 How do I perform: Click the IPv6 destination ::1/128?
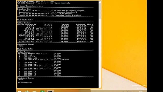coord(32,57)
